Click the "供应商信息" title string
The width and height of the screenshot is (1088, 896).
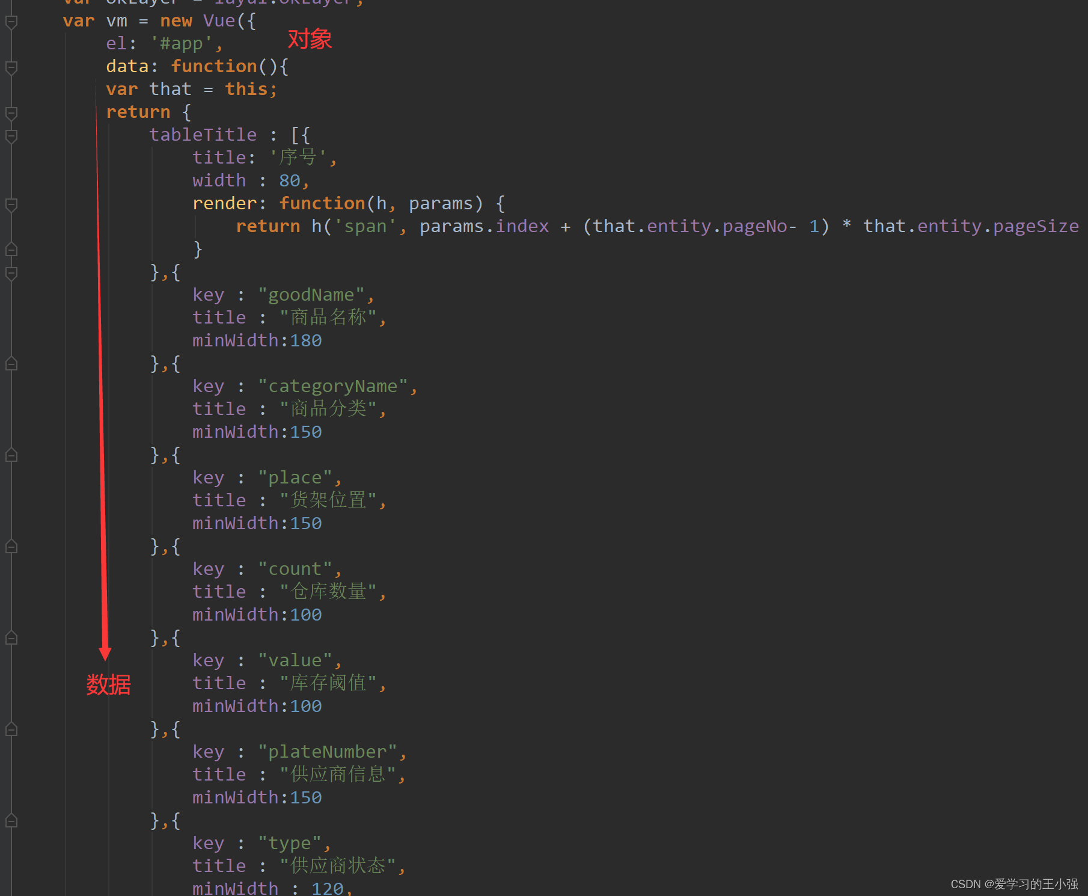pyautogui.click(x=338, y=775)
